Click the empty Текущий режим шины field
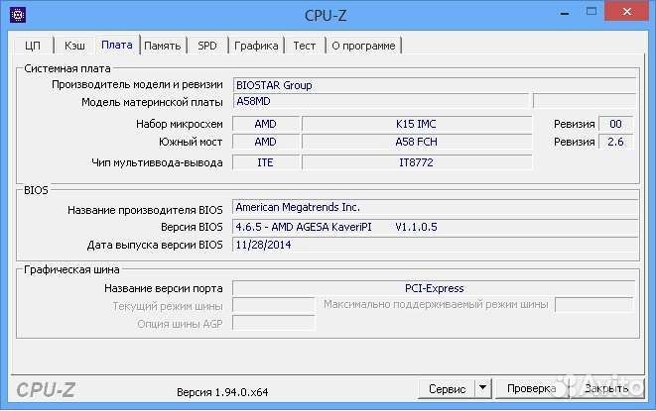The height and width of the screenshot is (411, 656). pos(273,305)
